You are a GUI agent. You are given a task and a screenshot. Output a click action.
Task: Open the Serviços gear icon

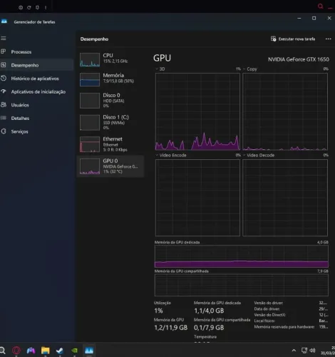pos(4,131)
